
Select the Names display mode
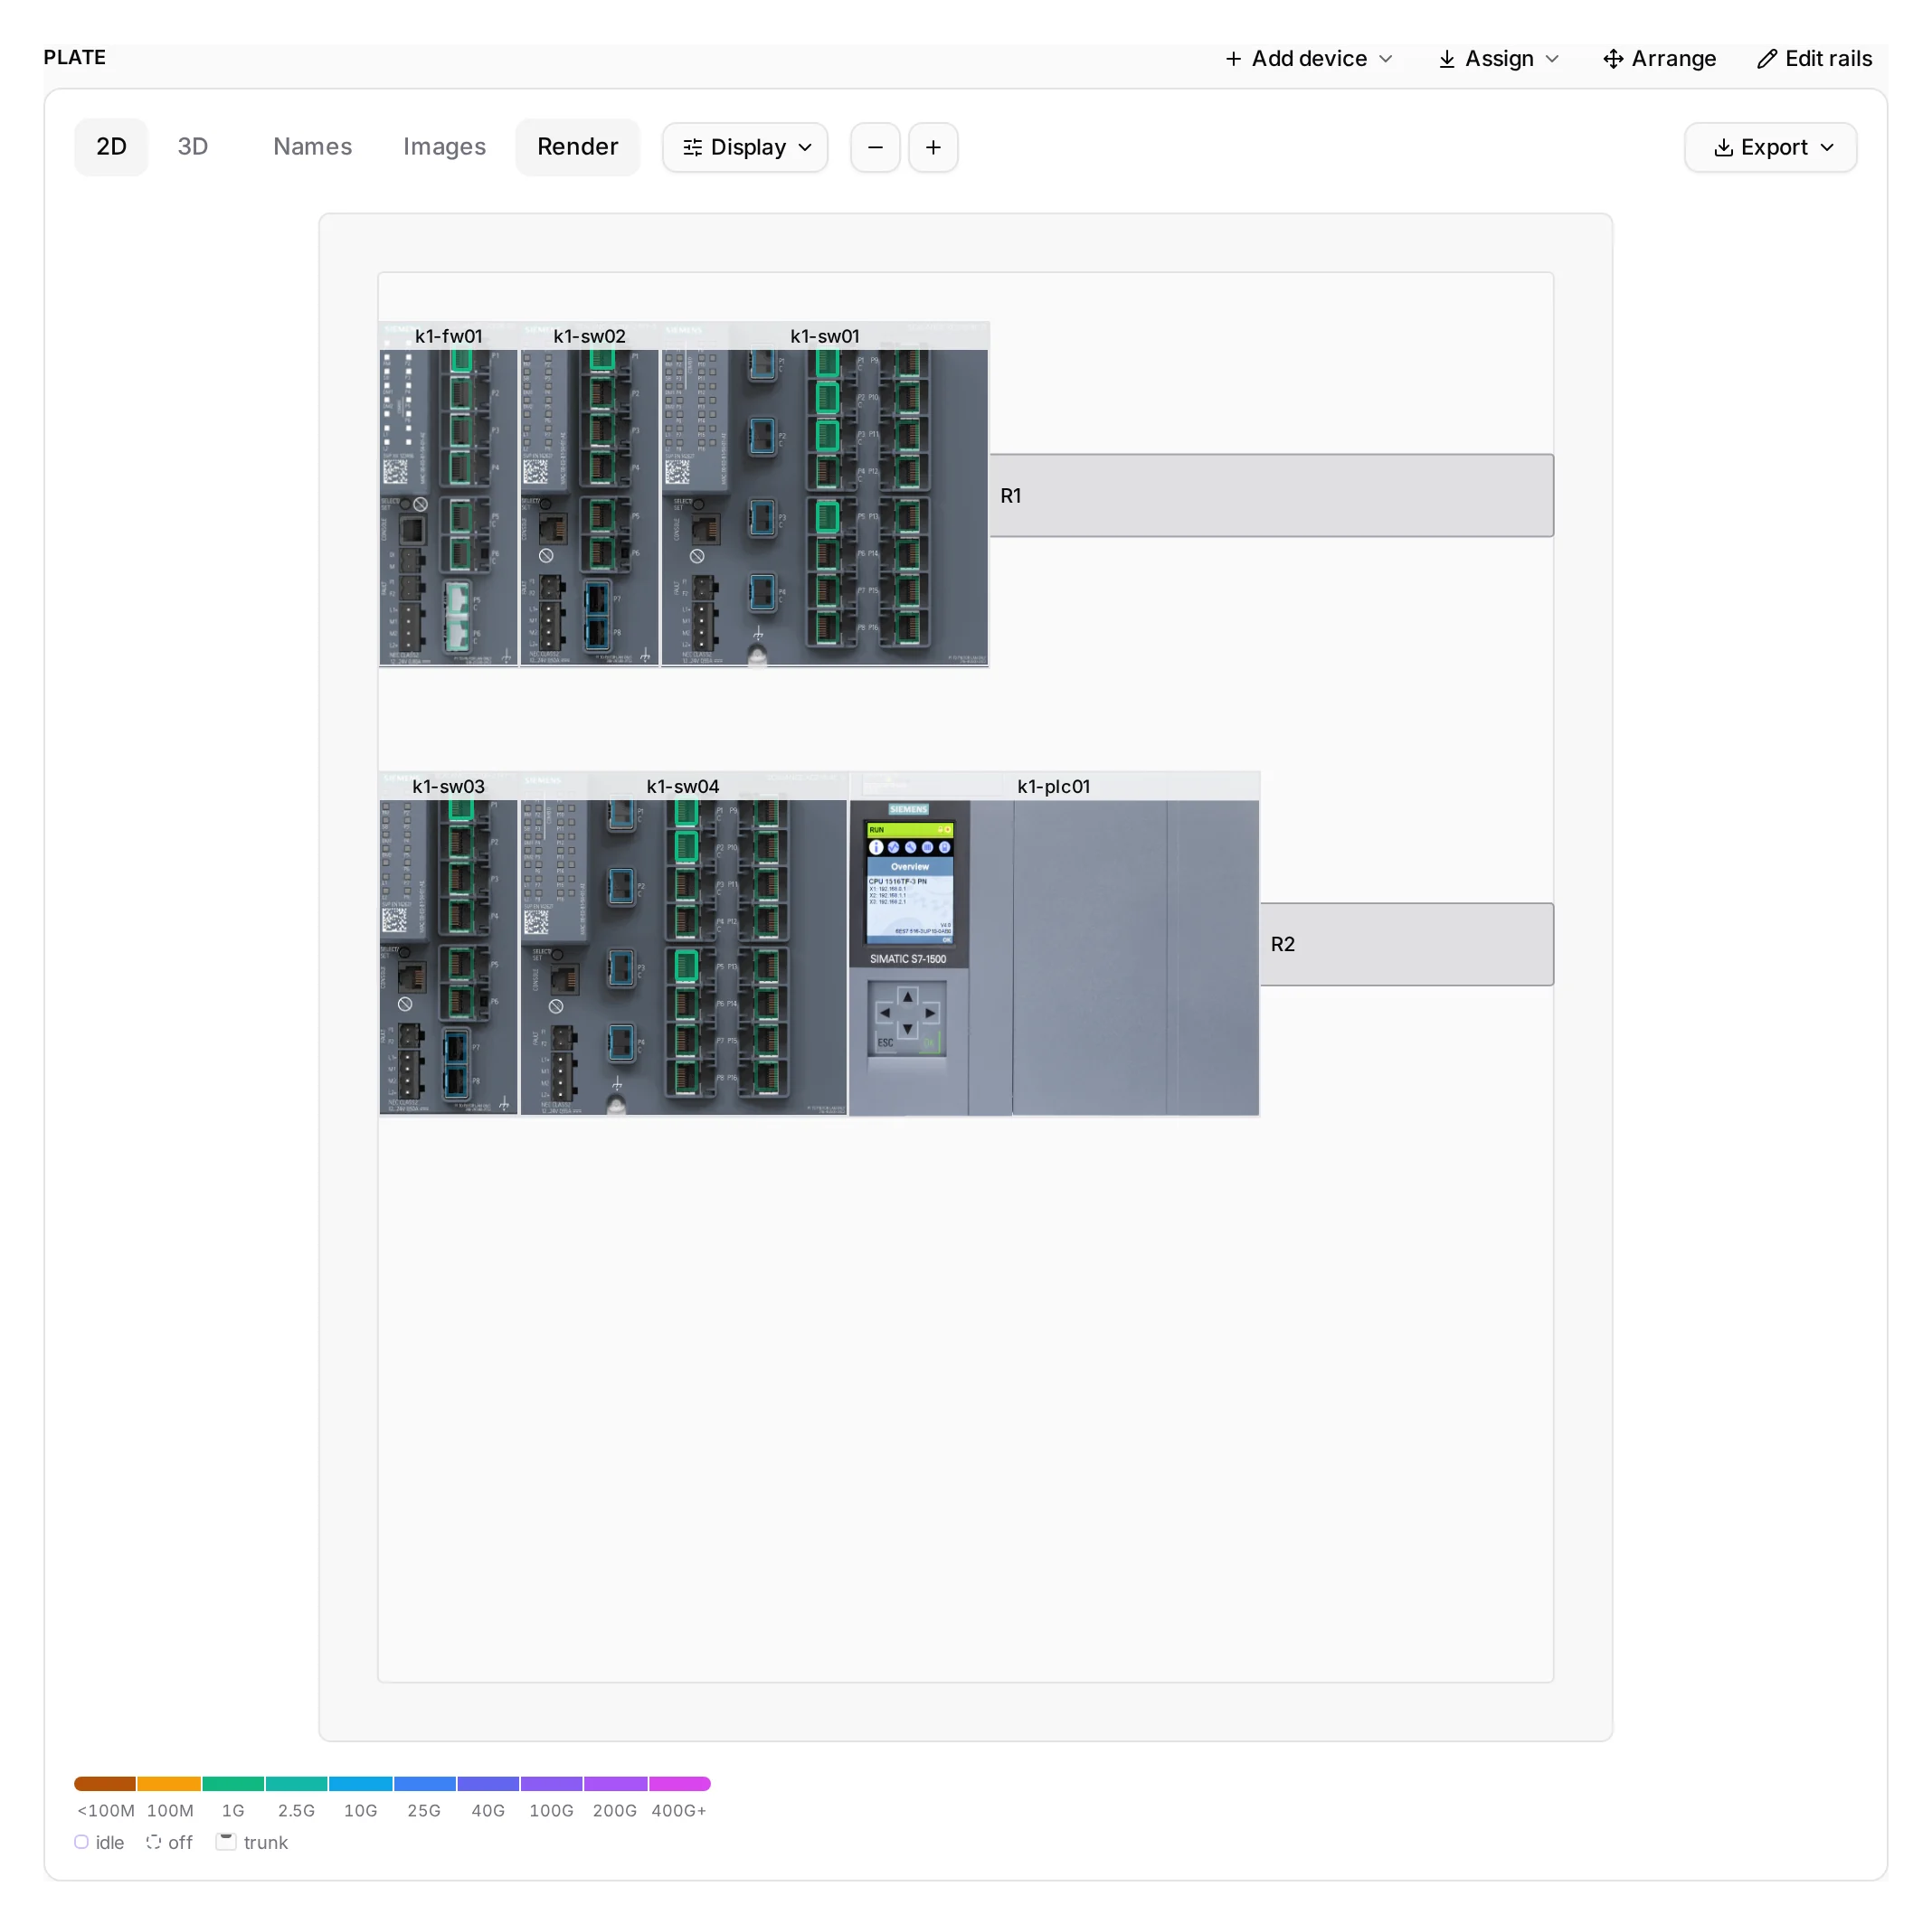pyautogui.click(x=313, y=147)
